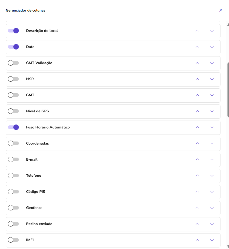
Task: Move Recibo enviado column up
Action: pyautogui.click(x=197, y=224)
